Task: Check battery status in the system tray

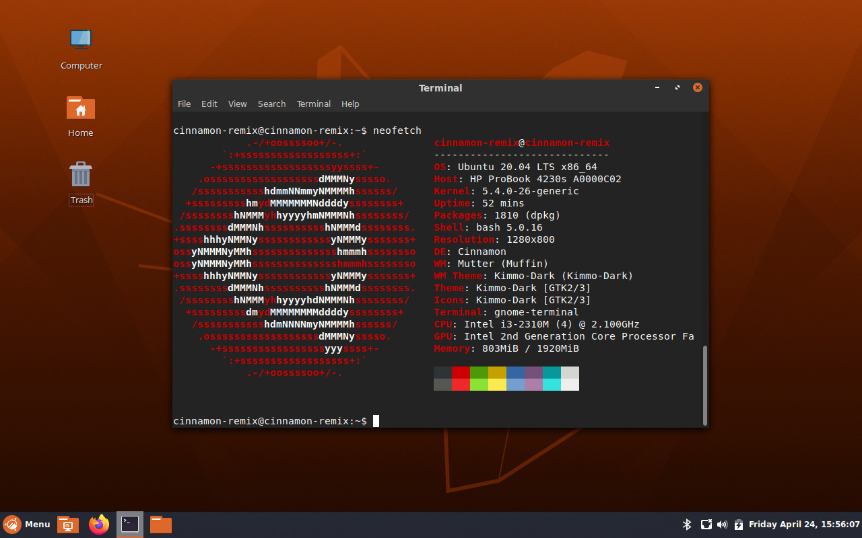Action: 739,524
